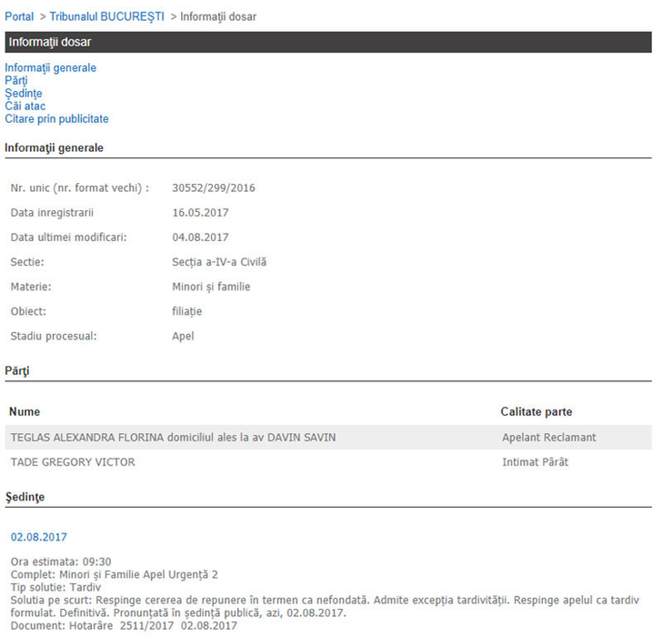Click the Data inregistrarii label
Image resolution: width=662 pixels, height=637 pixels.
coord(52,212)
